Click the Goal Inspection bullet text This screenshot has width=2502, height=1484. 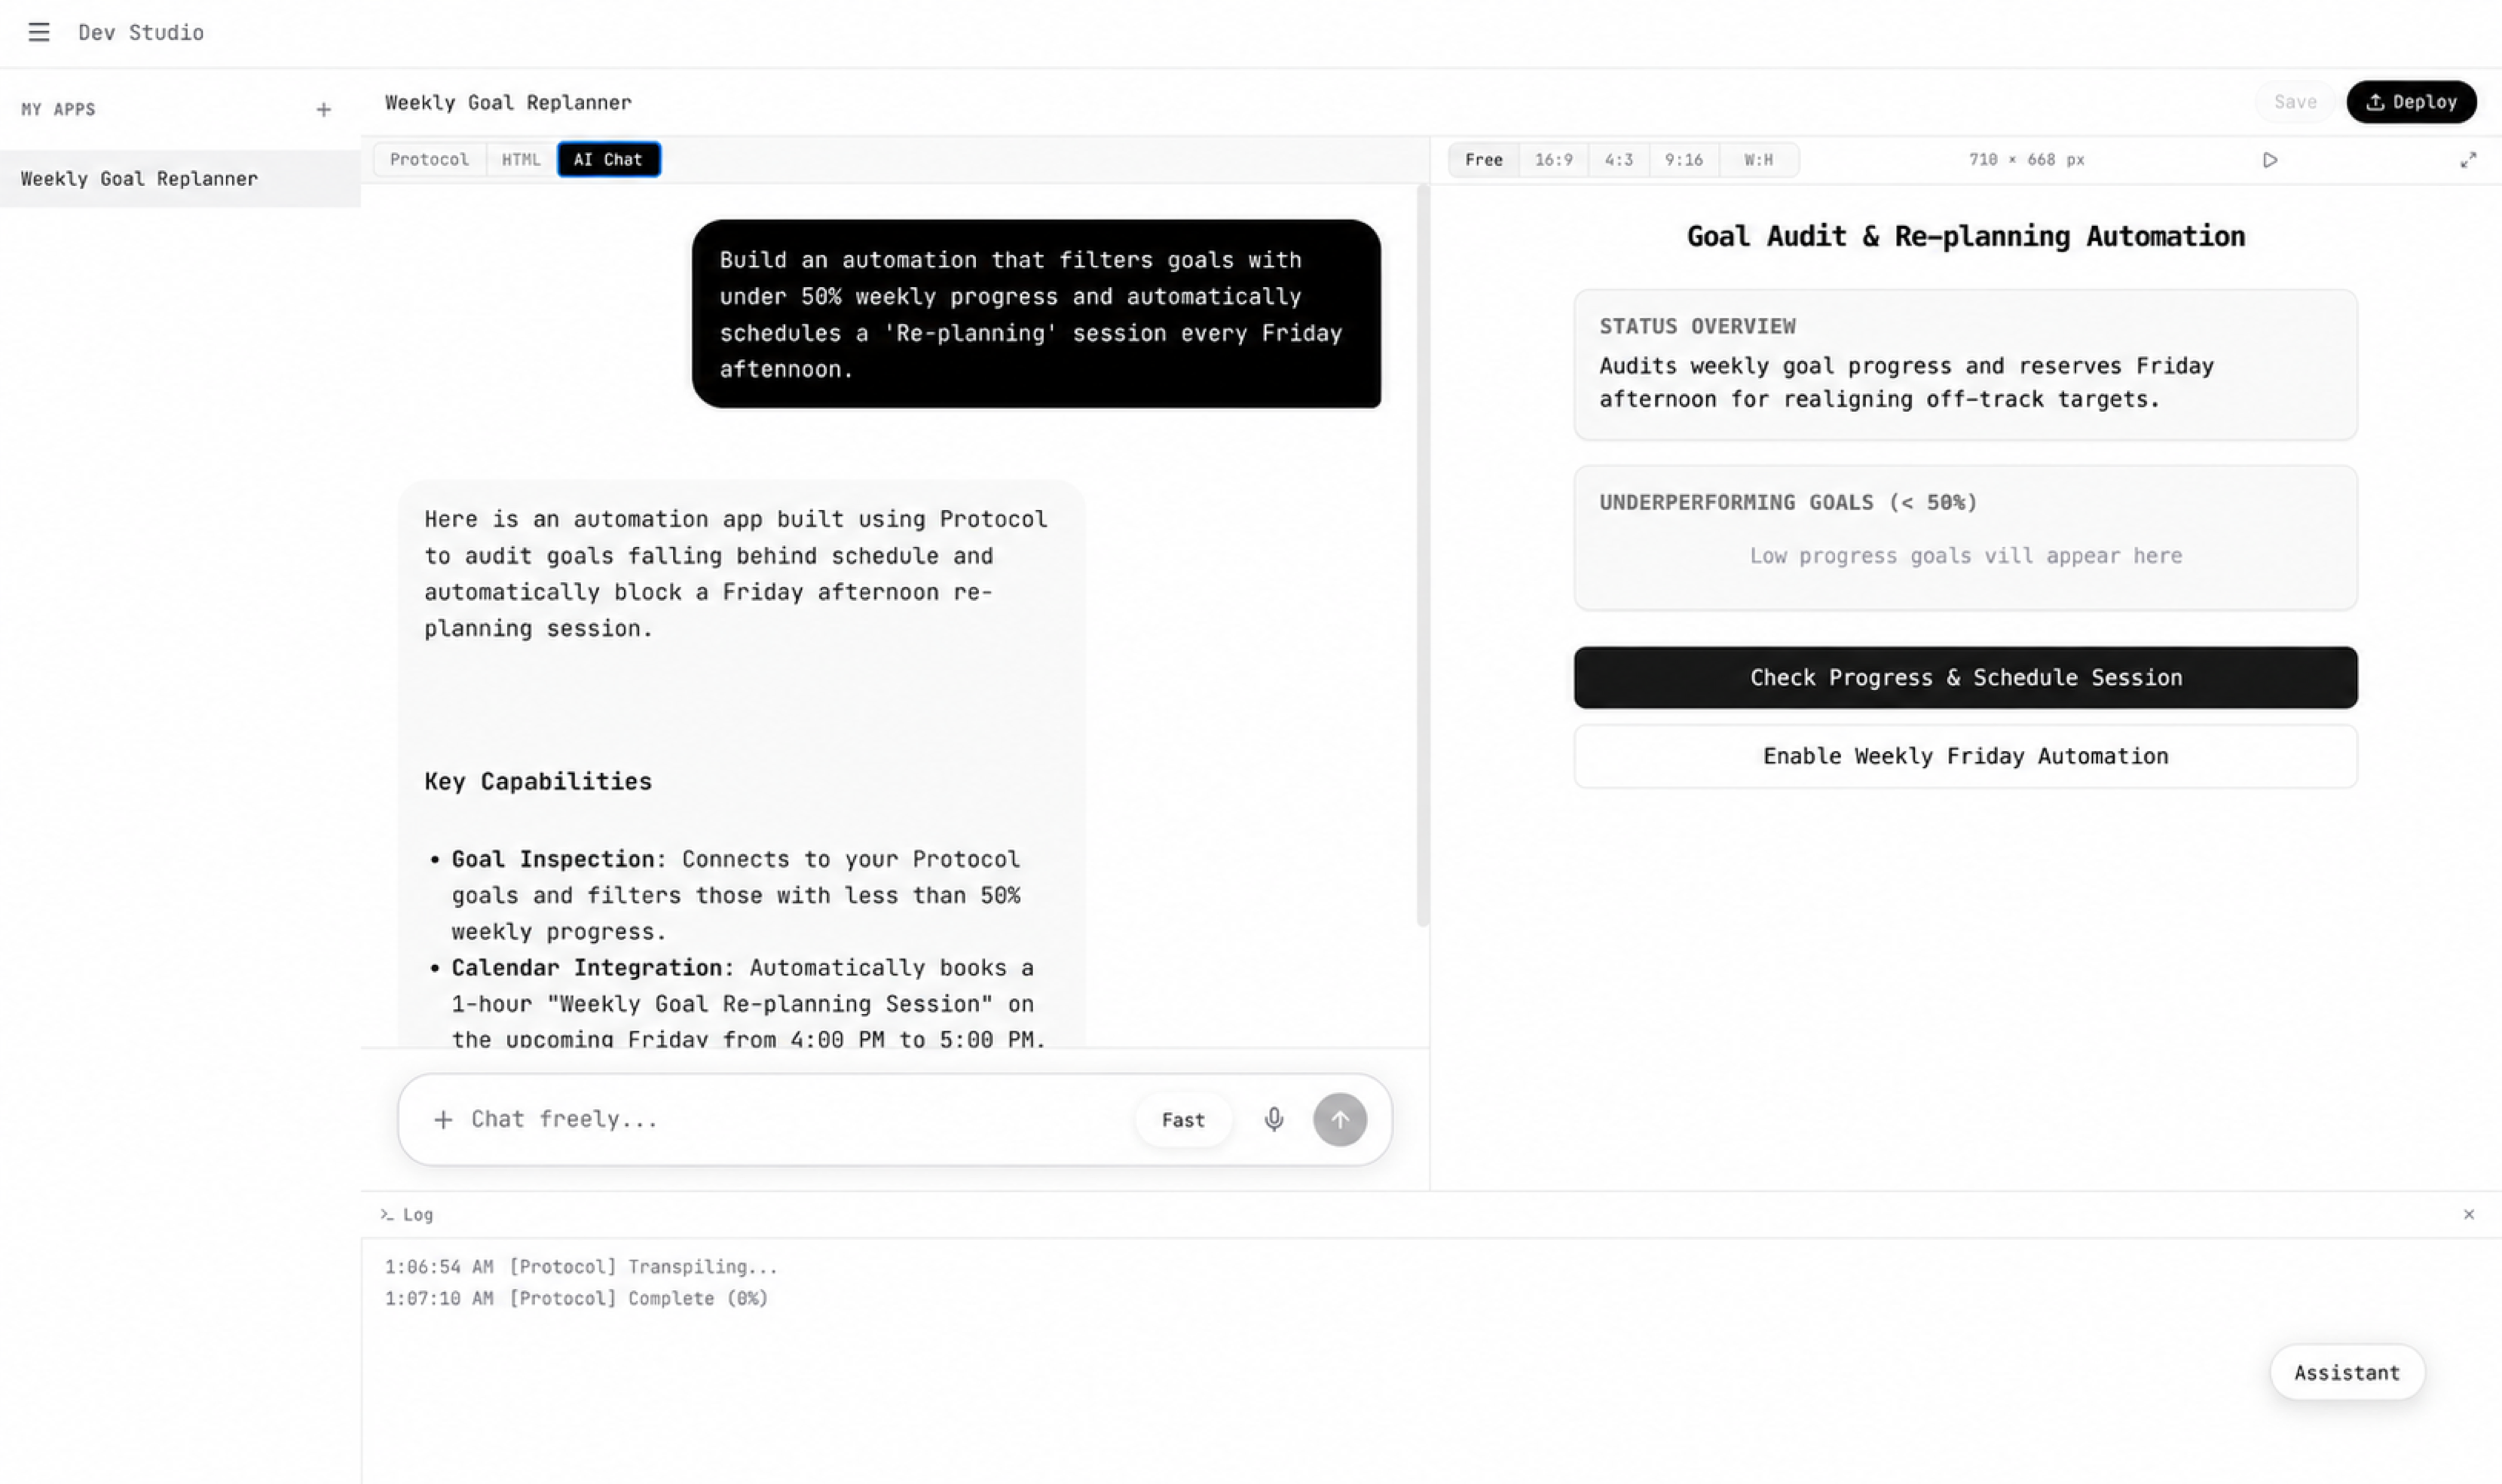pyautogui.click(x=736, y=896)
